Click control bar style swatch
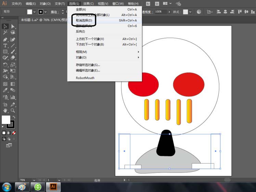Screen dimensions: 256x192 coord(185,12)
